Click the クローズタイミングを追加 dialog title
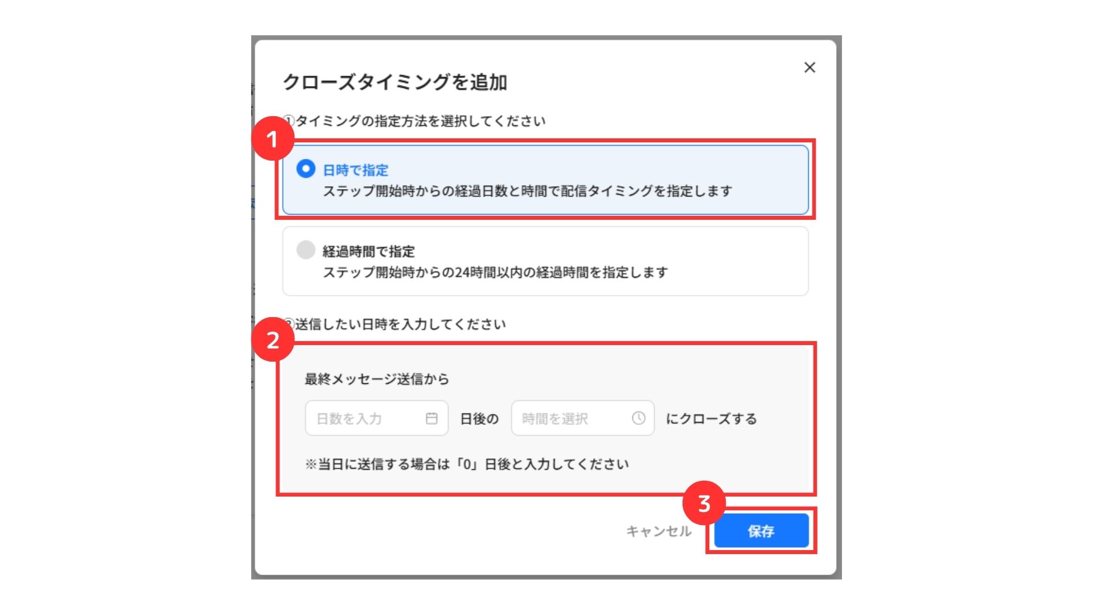Screen dimensions: 1093x615 395,83
